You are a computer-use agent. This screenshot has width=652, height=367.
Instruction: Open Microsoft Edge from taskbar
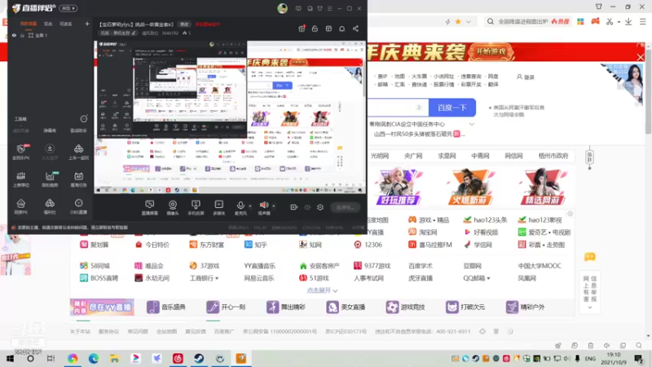pos(93,358)
